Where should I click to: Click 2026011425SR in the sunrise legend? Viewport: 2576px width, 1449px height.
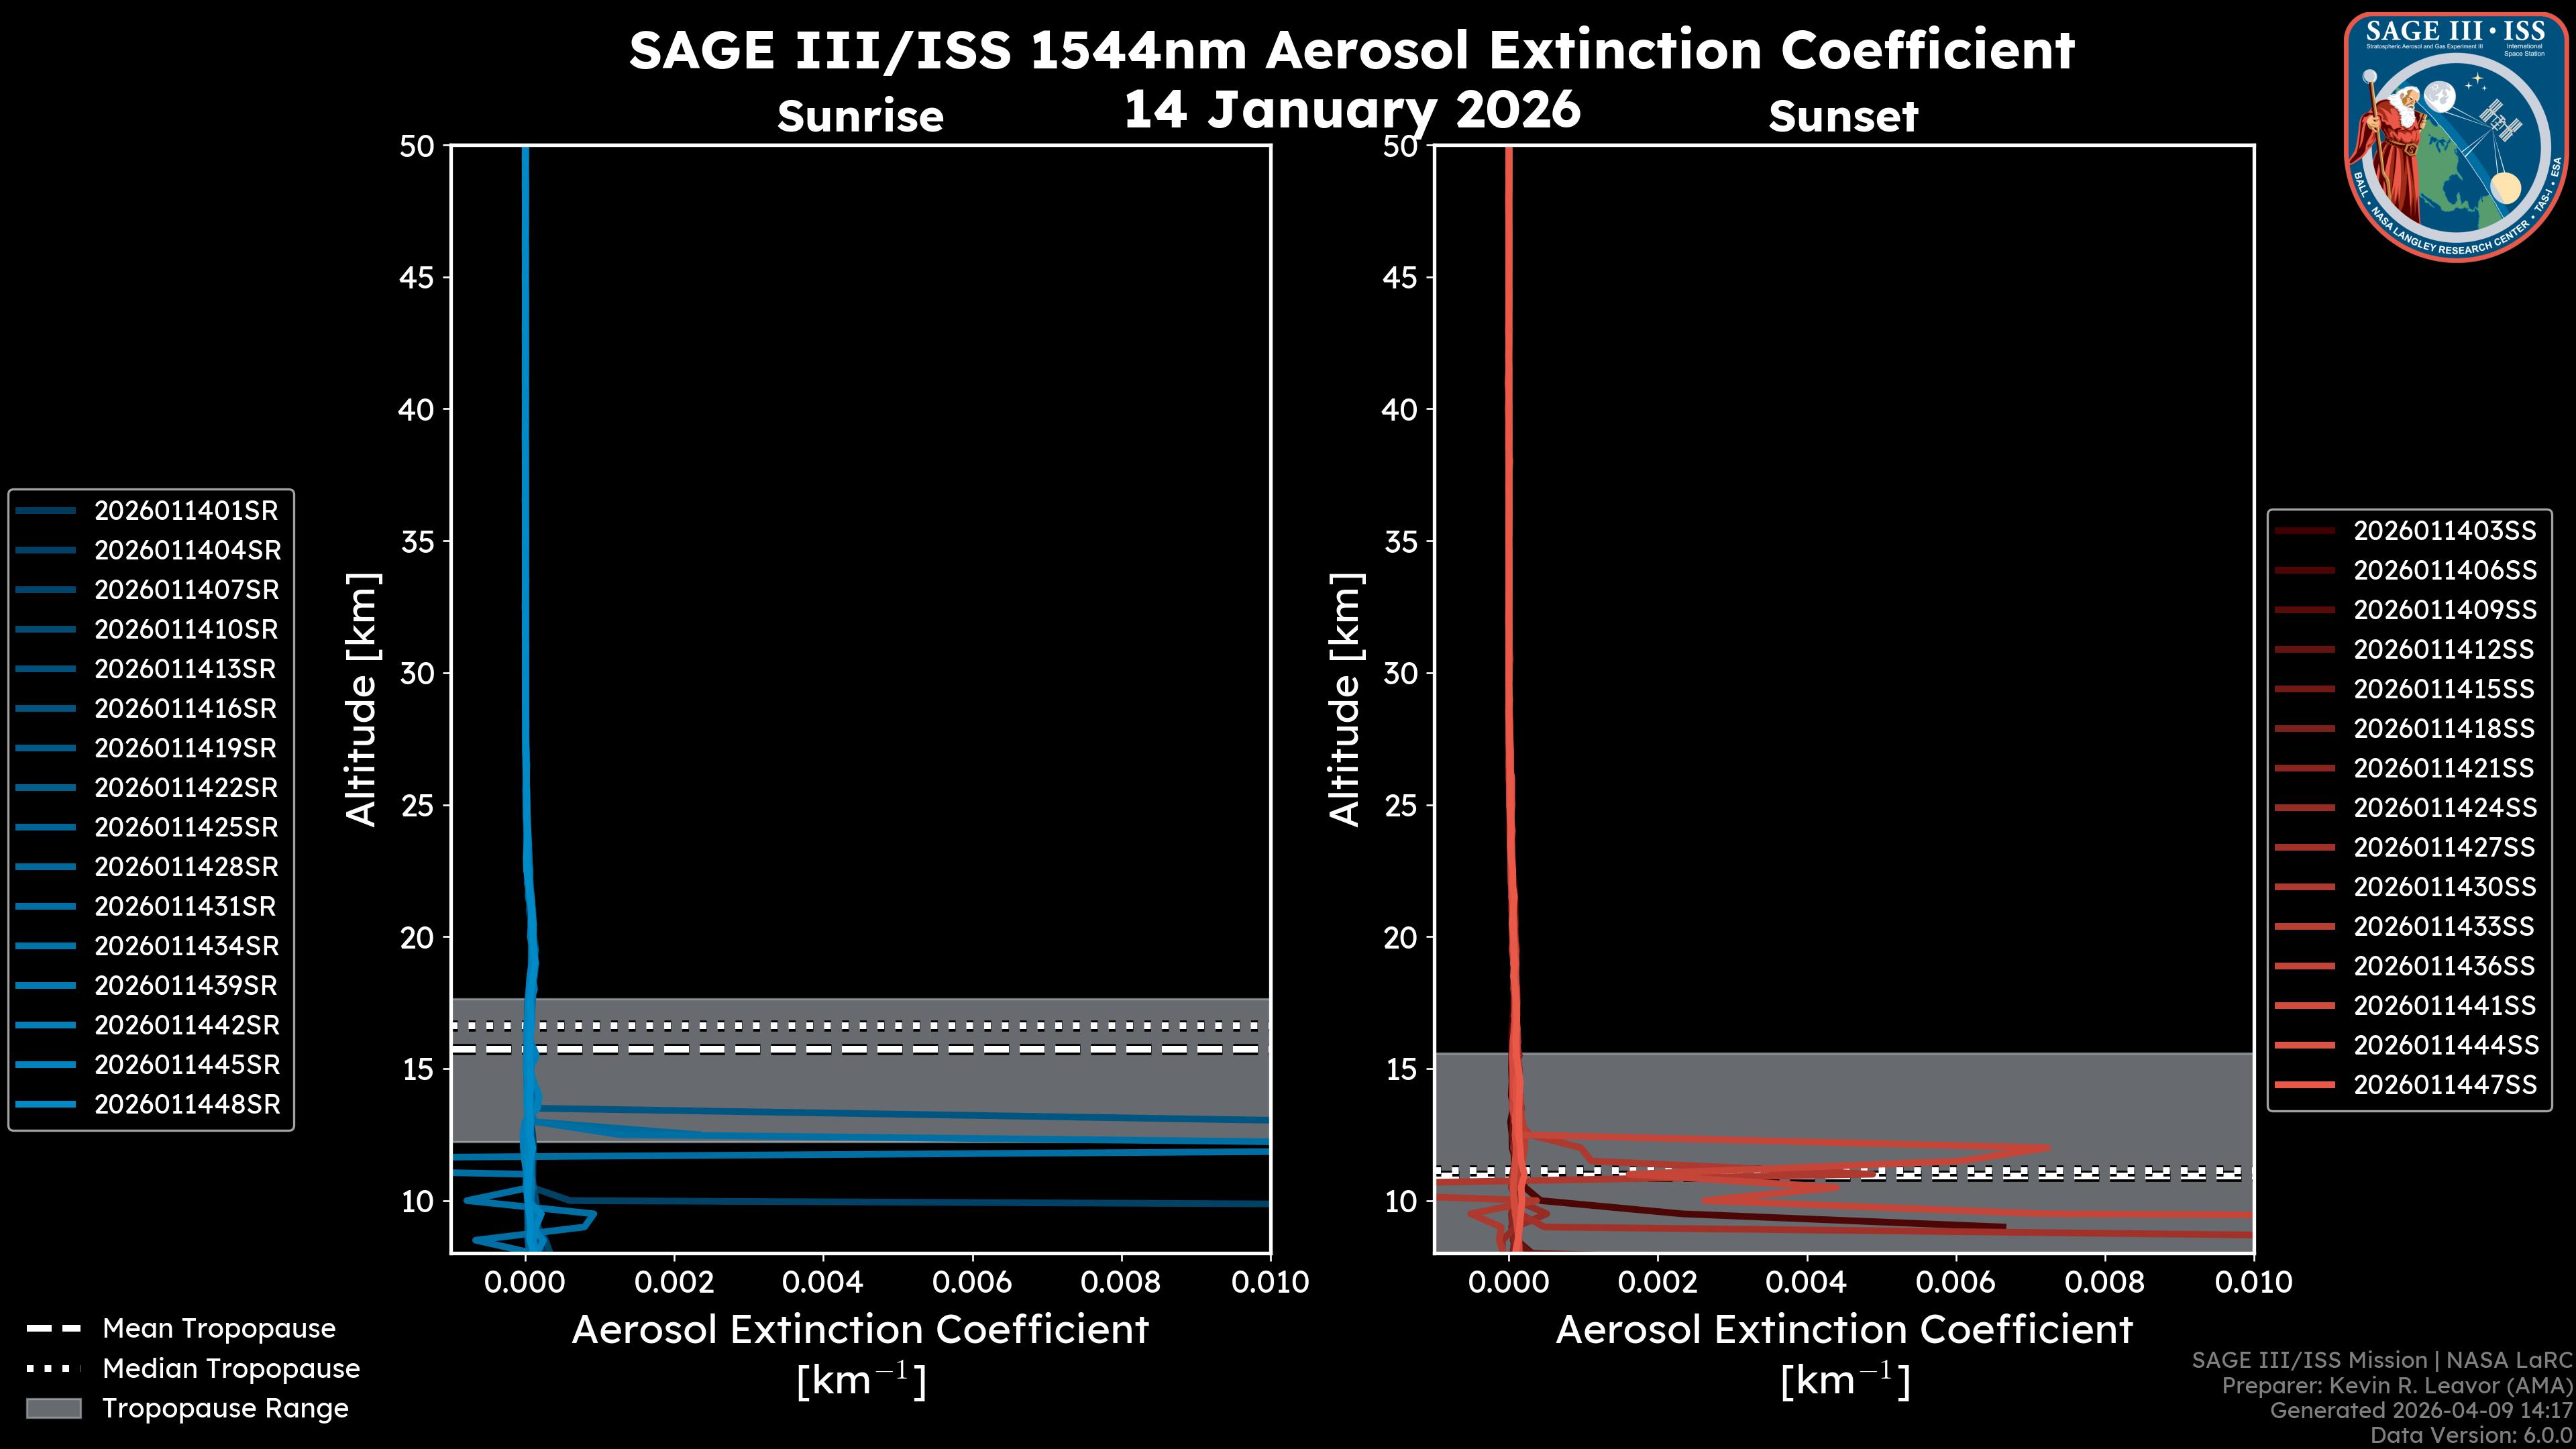pyautogui.click(x=186, y=828)
